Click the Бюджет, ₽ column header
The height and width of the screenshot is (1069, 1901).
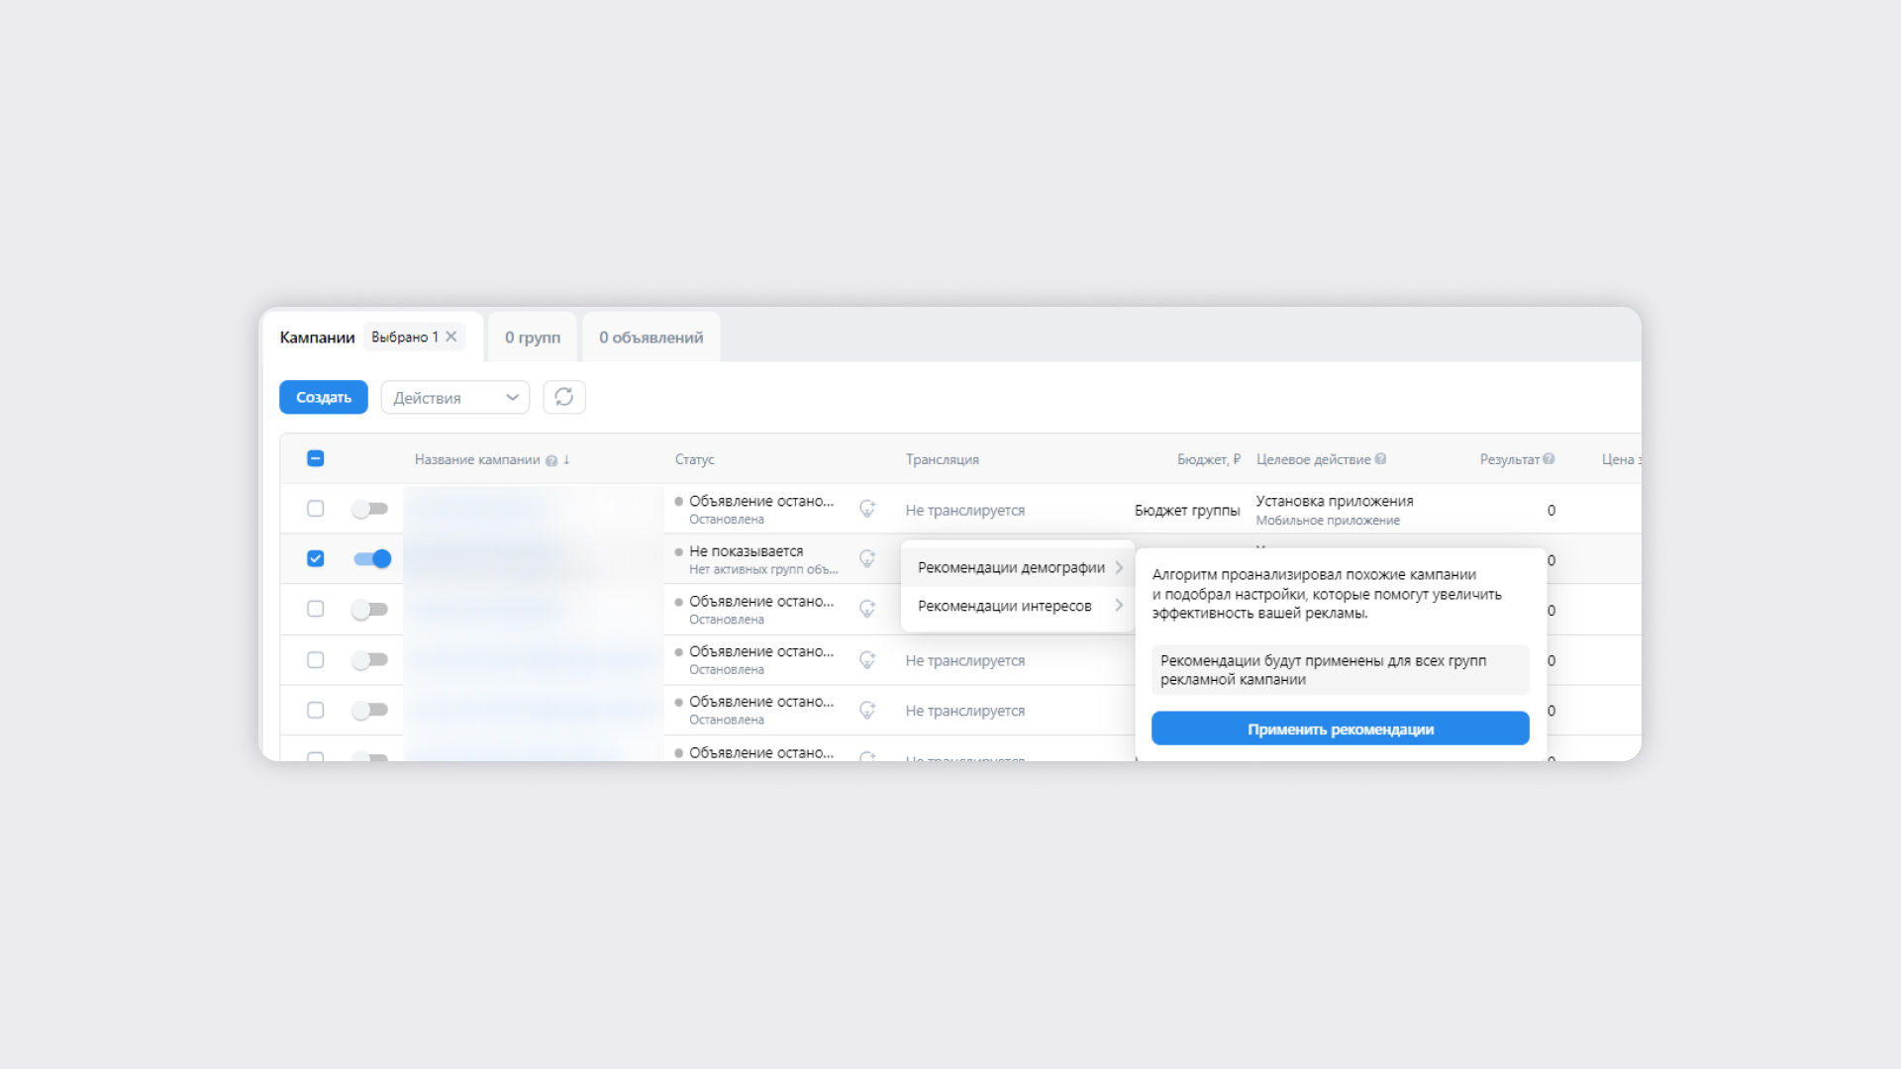point(1209,459)
